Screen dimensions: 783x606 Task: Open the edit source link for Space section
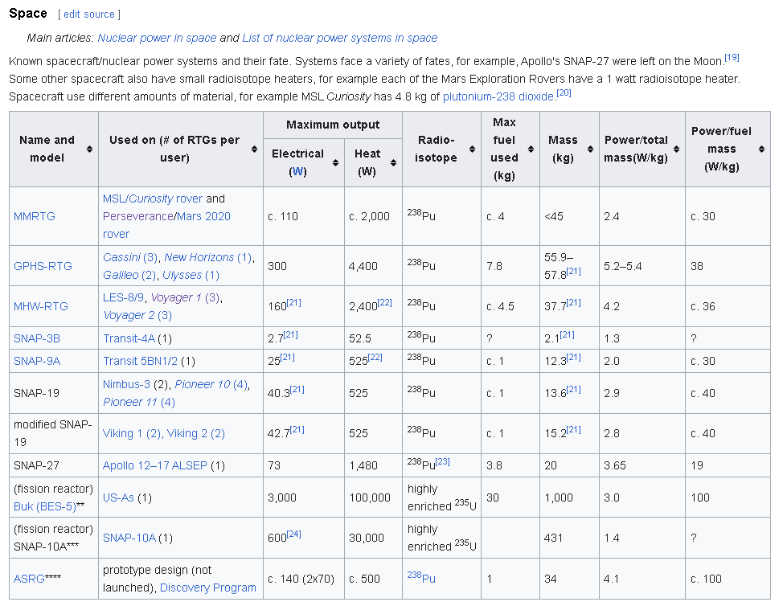(x=89, y=14)
